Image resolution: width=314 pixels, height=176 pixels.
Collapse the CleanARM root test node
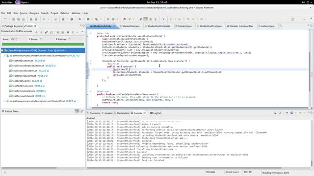click(x=2, y=51)
